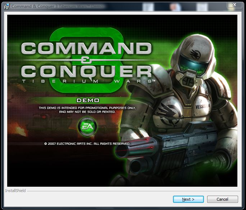The height and width of the screenshot is (210, 246).
Task: Click the Next > button
Action: point(188,199)
